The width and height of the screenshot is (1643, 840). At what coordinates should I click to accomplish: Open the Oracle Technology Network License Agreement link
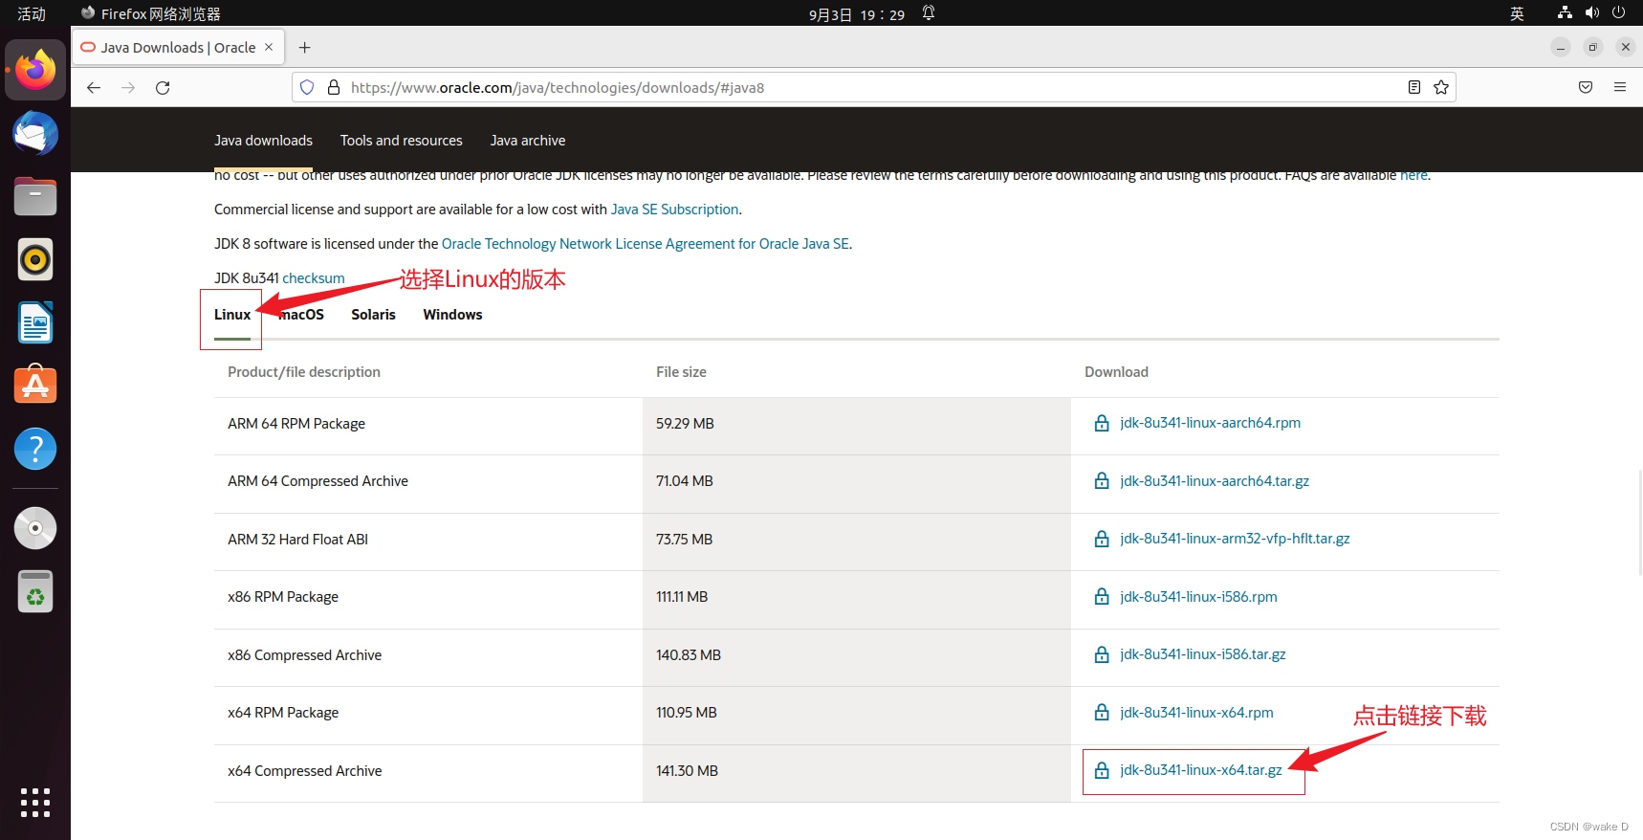[645, 244]
